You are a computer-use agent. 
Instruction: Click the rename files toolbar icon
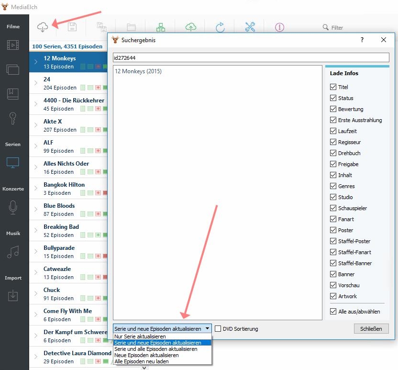[102, 27]
